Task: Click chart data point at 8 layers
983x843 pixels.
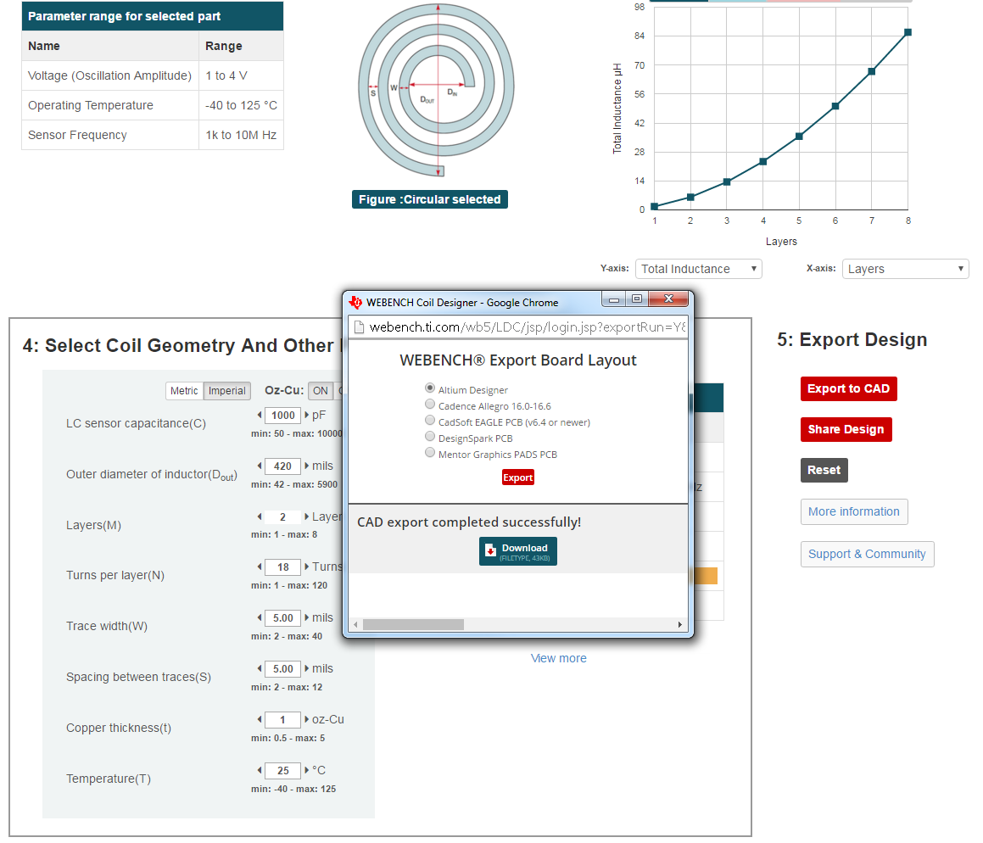Action: (x=908, y=32)
